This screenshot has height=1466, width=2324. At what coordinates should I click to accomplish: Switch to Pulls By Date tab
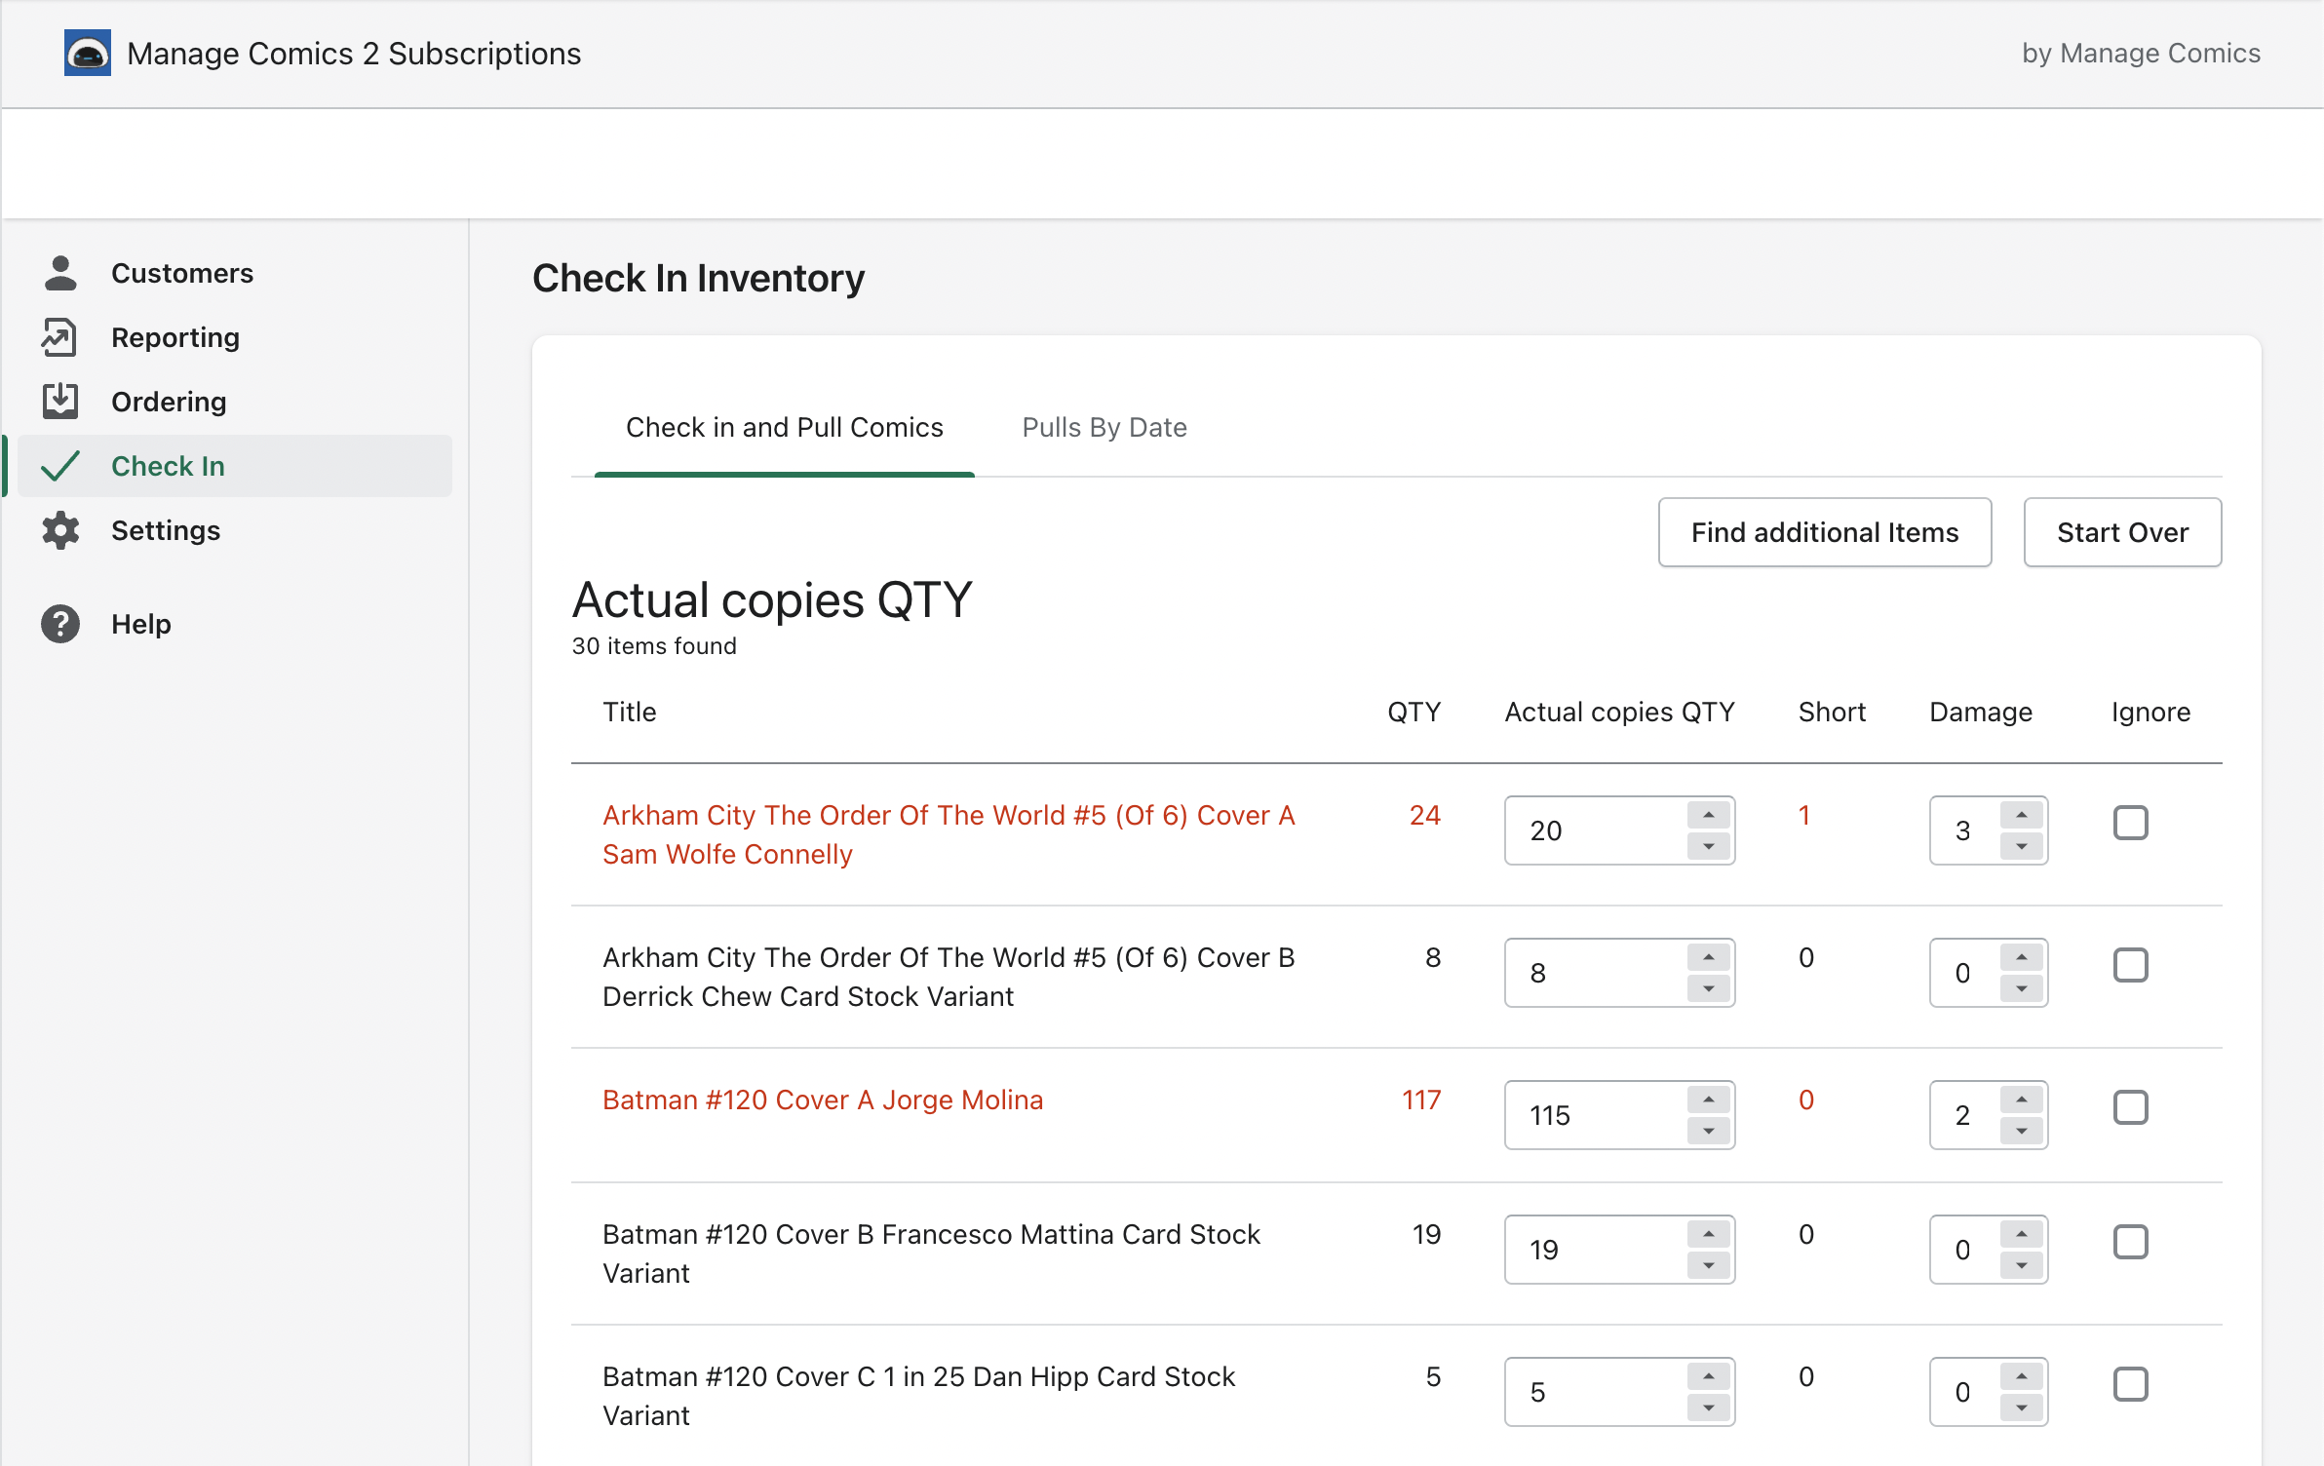coord(1104,427)
